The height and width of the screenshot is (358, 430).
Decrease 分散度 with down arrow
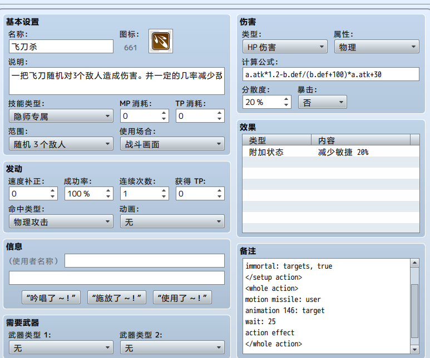(x=286, y=105)
